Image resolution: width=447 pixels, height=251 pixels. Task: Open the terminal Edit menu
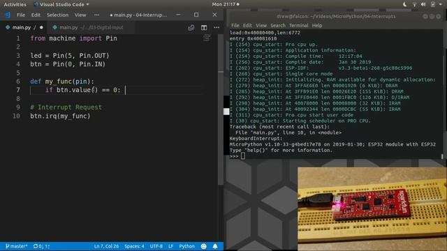[x=247, y=25]
